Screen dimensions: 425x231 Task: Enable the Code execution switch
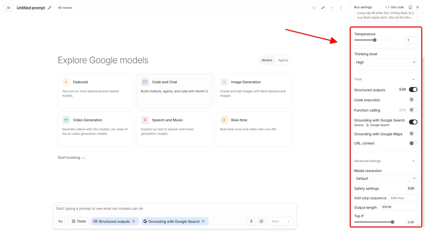(x=413, y=99)
